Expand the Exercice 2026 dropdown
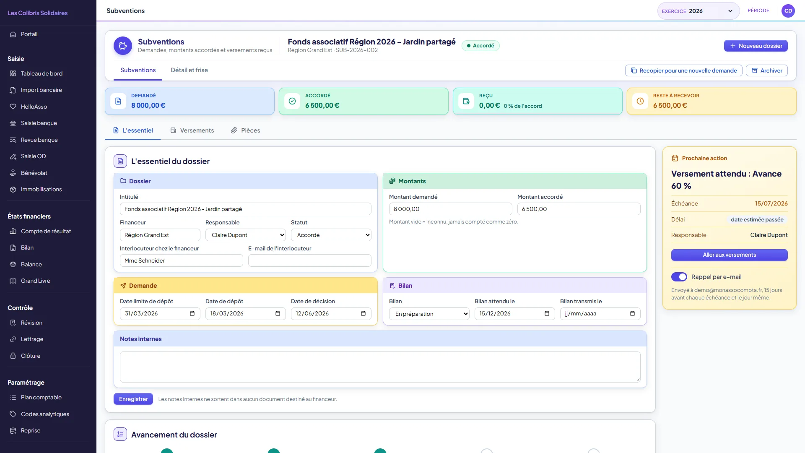Viewport: 805px width, 453px height. click(698, 11)
